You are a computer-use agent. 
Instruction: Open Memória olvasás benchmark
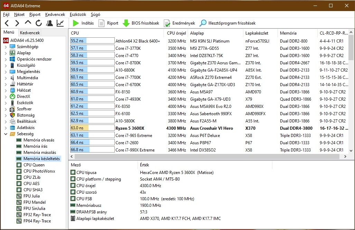click(x=39, y=140)
